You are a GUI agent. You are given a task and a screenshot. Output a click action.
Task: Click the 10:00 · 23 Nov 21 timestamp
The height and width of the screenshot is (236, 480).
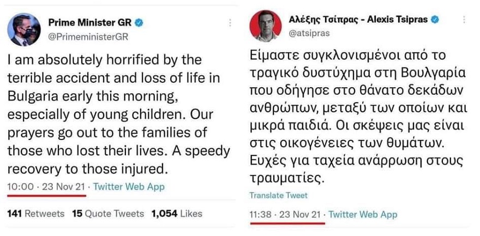(x=46, y=186)
